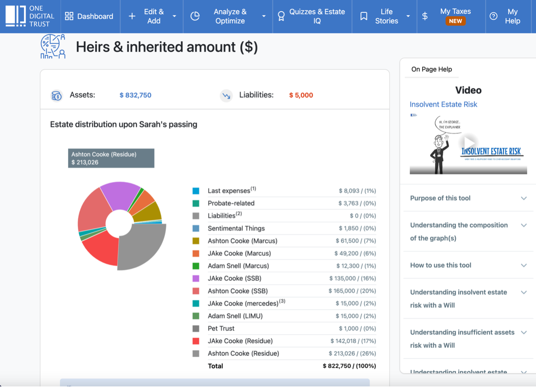
Task: Click the plus icon beside Edit & Add
Action: pyautogui.click(x=132, y=16)
